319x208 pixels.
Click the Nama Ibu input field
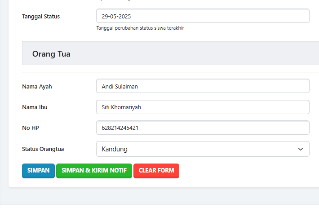[202, 107]
